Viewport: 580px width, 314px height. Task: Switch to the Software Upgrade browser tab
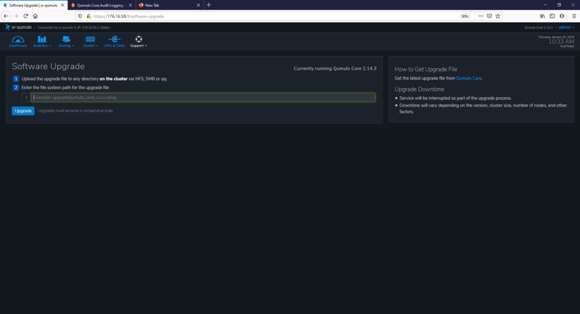point(33,5)
